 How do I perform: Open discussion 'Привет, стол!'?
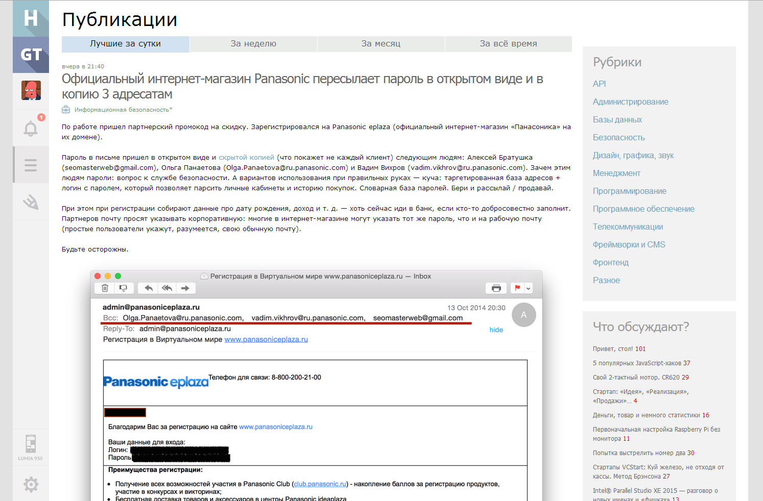[x=613, y=349]
